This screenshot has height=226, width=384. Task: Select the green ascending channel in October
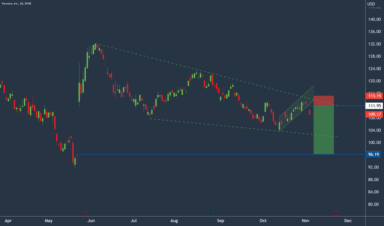(297, 108)
